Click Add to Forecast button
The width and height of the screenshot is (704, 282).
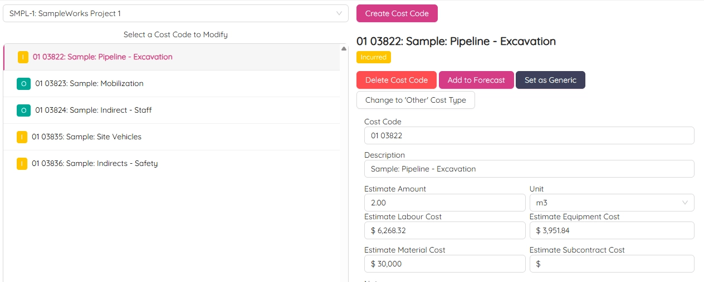pyautogui.click(x=476, y=80)
